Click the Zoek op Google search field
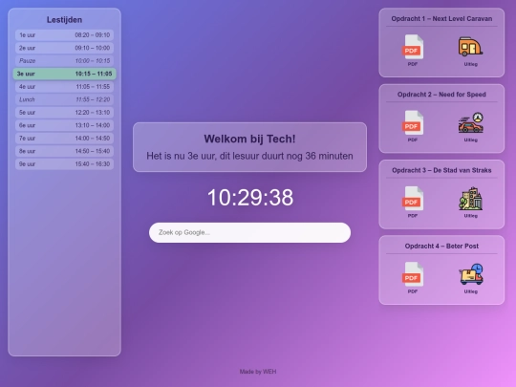This screenshot has height=387, width=516. pos(249,232)
